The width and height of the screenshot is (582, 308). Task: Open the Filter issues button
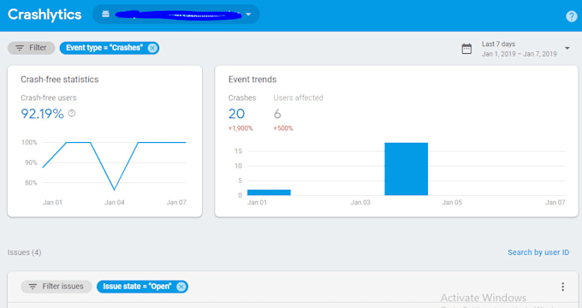pyautogui.click(x=56, y=287)
